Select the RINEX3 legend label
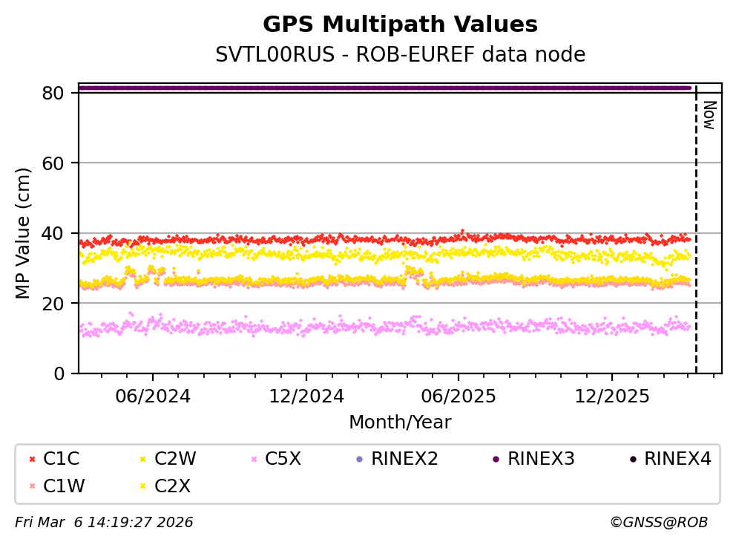This screenshot has height=545, width=736. [x=541, y=460]
